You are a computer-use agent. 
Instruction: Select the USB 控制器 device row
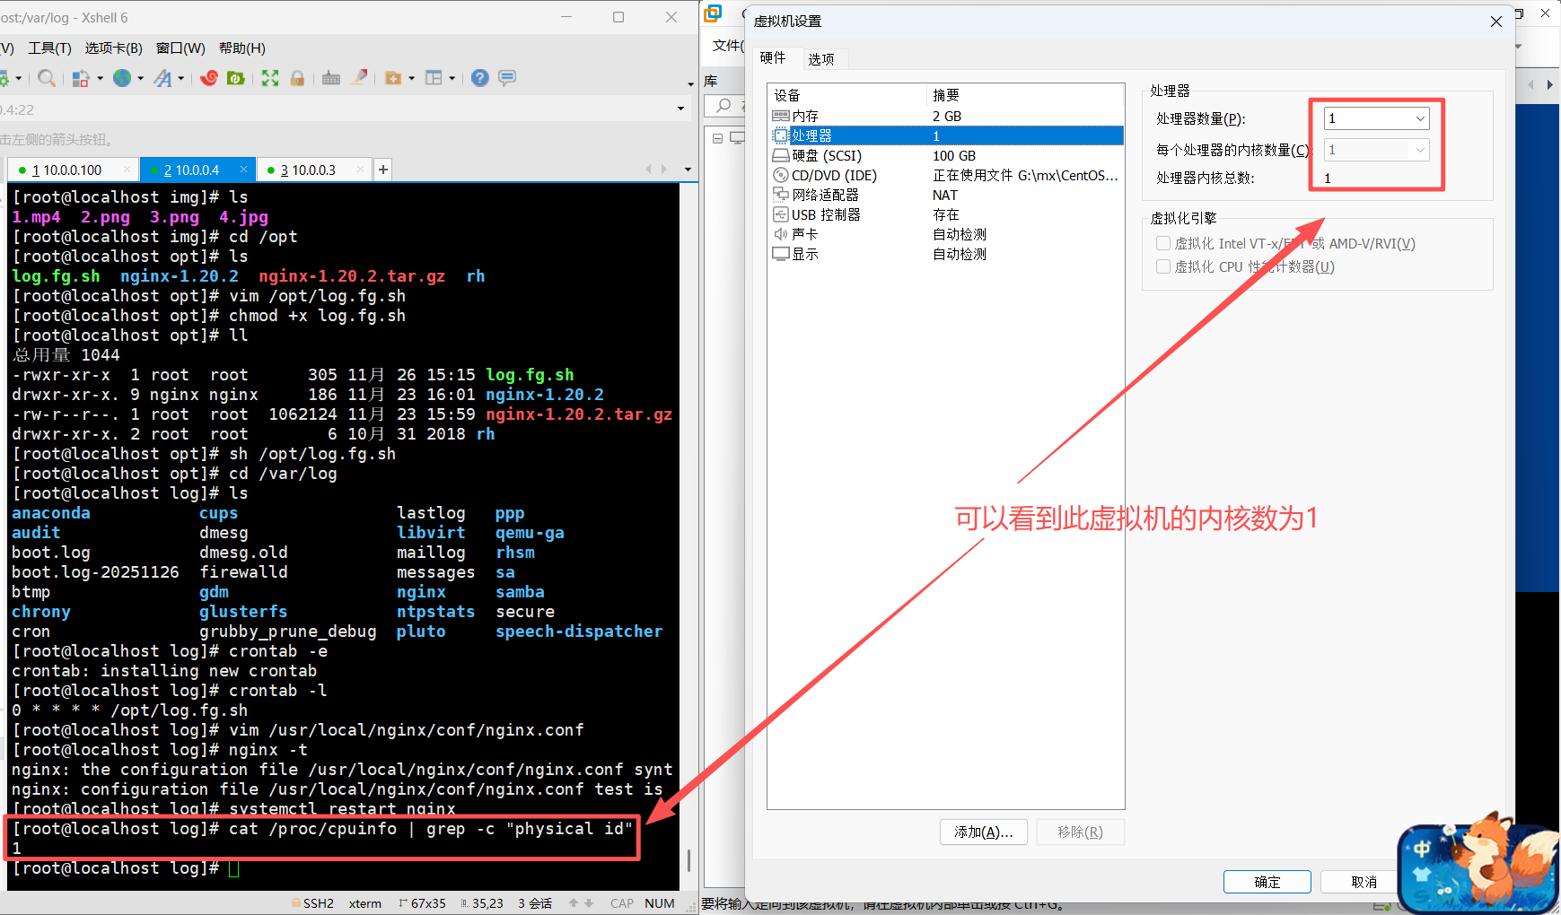click(x=946, y=214)
